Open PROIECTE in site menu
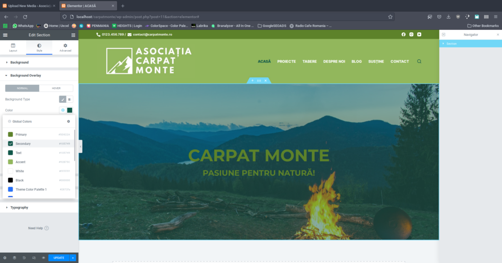Image resolution: width=502 pixels, height=263 pixels. [286, 61]
